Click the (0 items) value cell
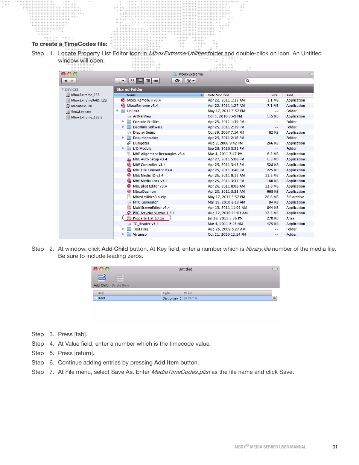359x465 pixels. click(x=227, y=298)
